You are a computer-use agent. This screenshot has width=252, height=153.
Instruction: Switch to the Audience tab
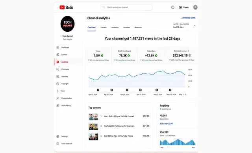click(115, 27)
